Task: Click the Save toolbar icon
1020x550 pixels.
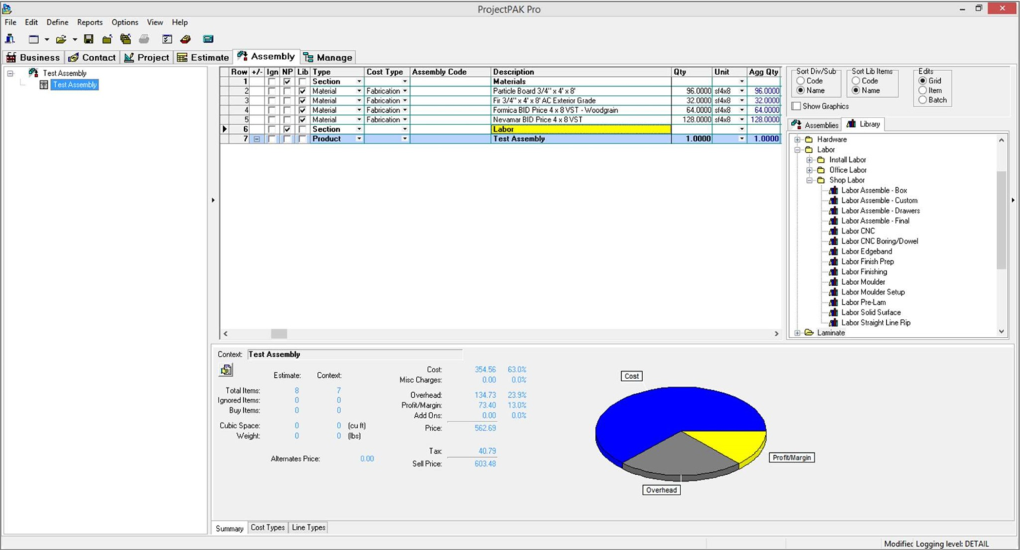Action: point(87,39)
